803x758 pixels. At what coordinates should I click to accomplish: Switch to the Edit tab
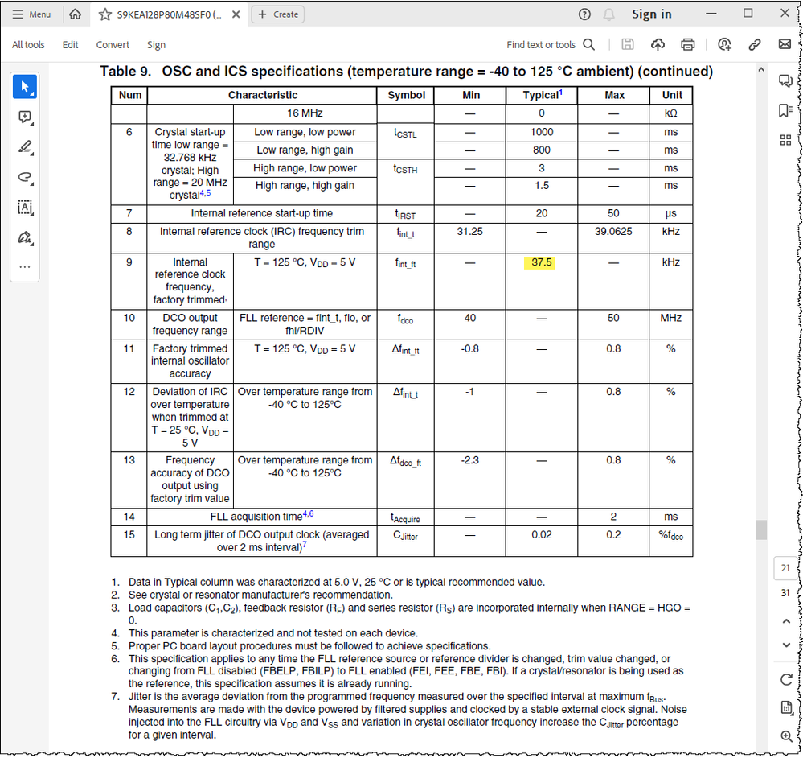70,45
